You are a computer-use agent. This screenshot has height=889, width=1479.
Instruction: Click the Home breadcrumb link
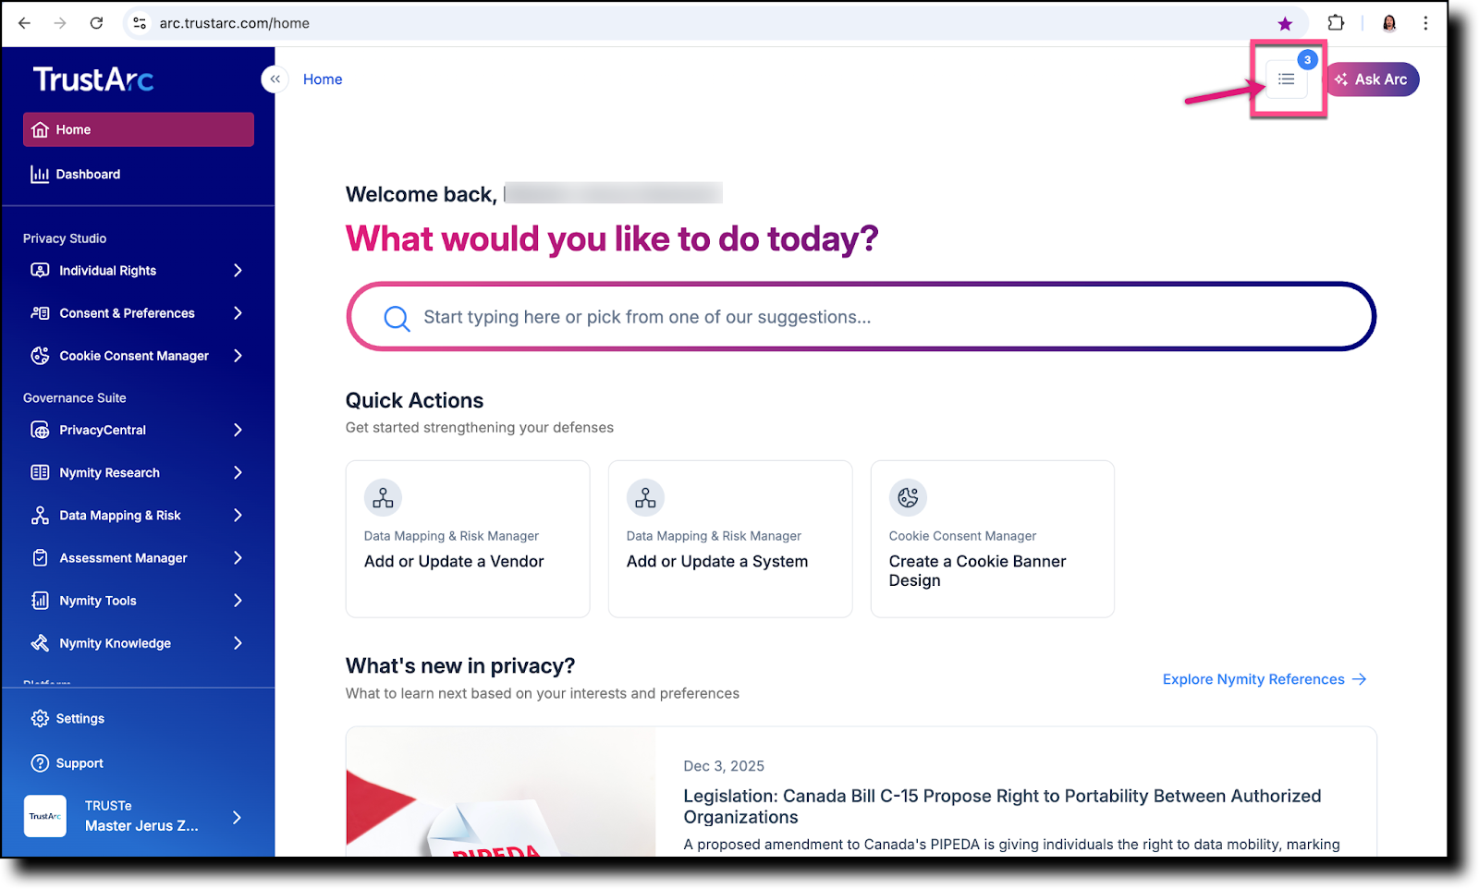coord(323,79)
